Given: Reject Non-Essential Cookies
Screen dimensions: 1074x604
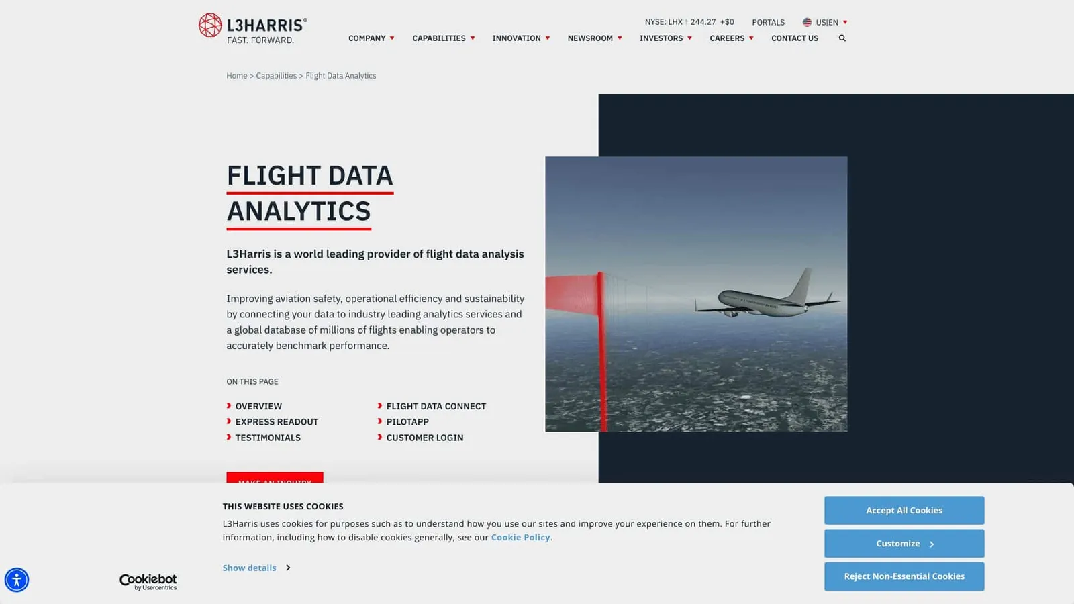Looking at the screenshot, I should coord(904,576).
